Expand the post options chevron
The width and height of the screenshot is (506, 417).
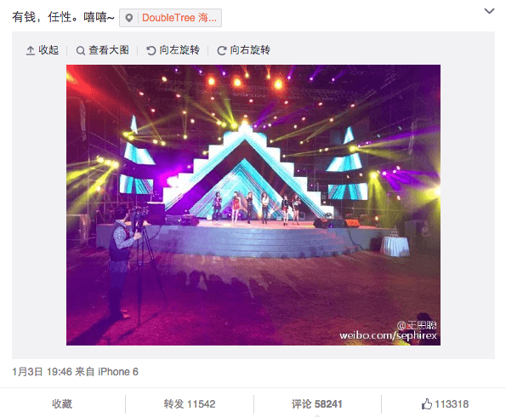[x=489, y=11]
